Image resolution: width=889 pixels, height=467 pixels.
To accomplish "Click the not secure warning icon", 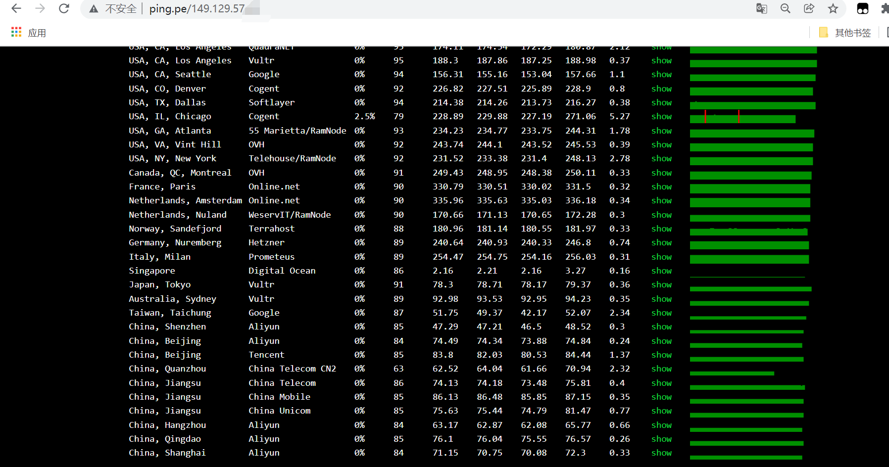I will click(94, 9).
